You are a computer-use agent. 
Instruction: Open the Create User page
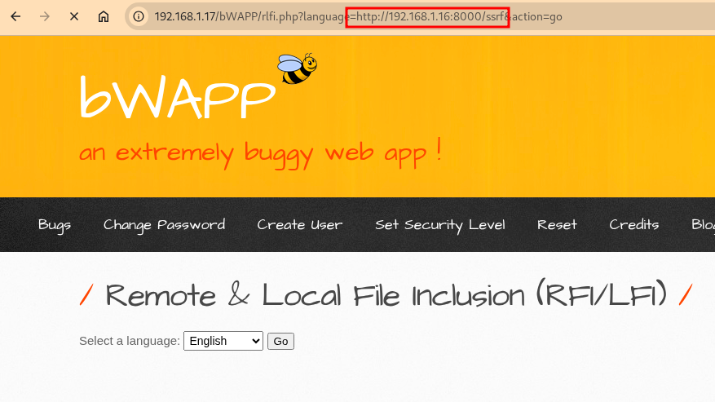(x=299, y=225)
